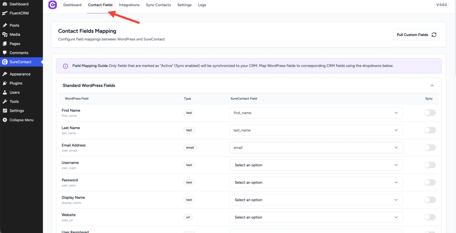Click the Posts pin icon in sidebar

pos(5,25)
